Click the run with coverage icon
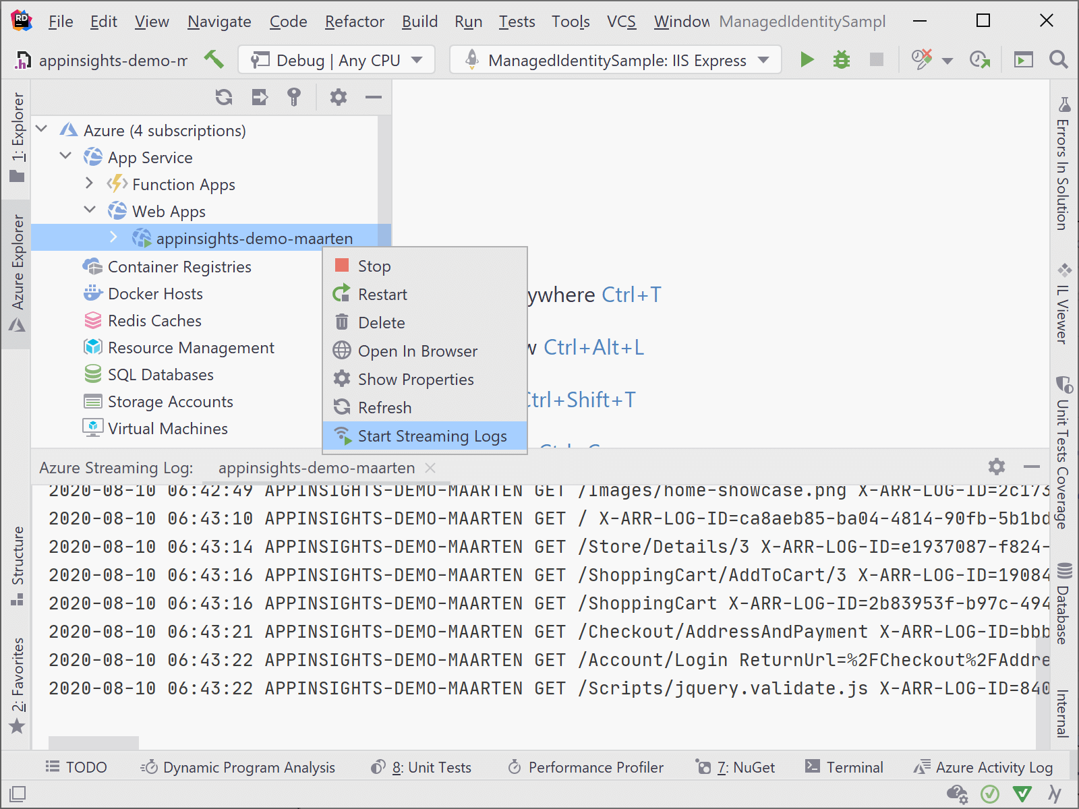 (922, 59)
